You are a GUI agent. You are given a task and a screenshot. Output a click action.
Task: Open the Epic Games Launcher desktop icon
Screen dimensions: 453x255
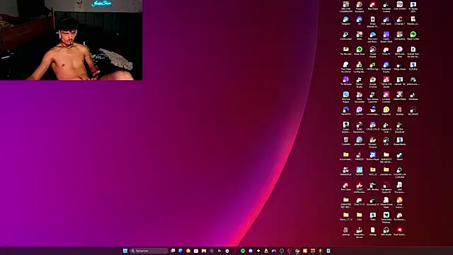point(373,97)
